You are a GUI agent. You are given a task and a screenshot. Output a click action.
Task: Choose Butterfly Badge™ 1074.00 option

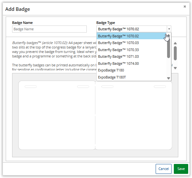tap(131, 63)
